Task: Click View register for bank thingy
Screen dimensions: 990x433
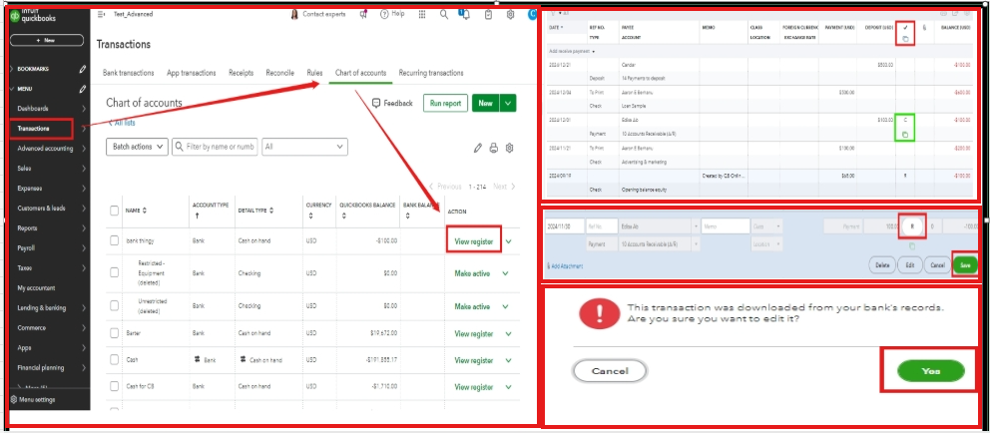Action: (473, 241)
